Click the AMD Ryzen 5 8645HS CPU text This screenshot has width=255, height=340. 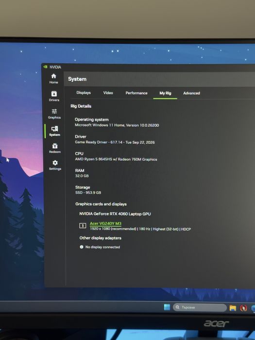tap(116, 159)
